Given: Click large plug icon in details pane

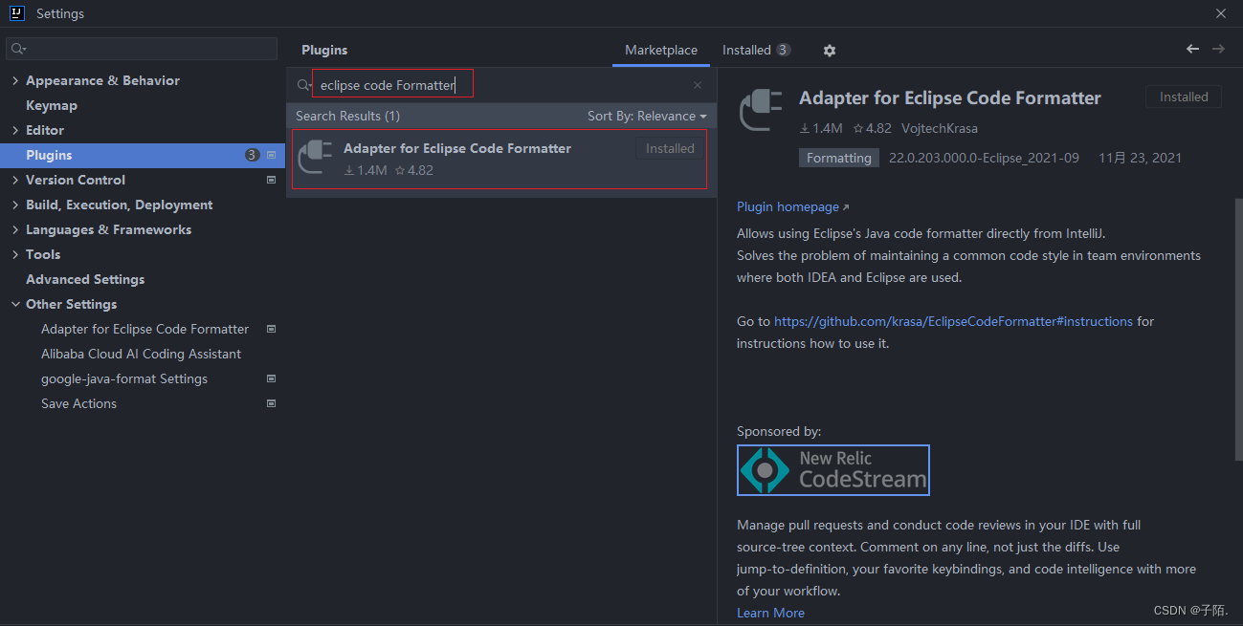Looking at the screenshot, I should click(x=762, y=111).
